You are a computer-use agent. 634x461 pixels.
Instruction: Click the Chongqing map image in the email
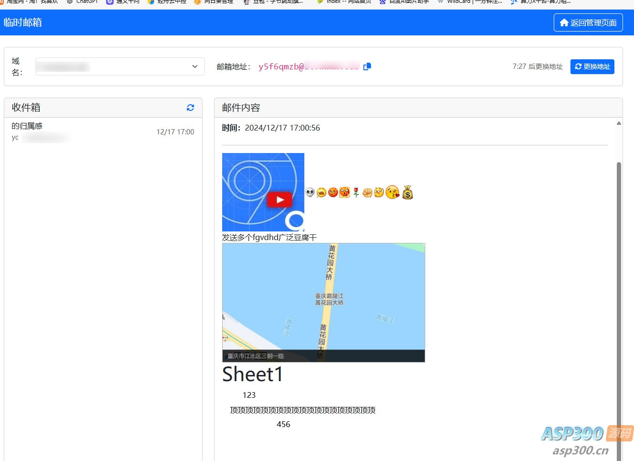point(323,302)
